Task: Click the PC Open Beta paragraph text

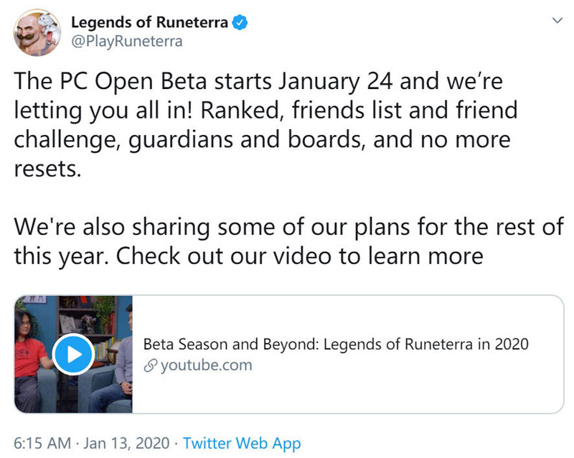Action: tap(265, 125)
